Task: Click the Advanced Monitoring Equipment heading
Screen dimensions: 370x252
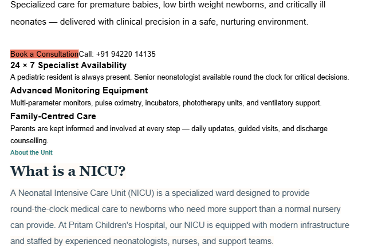Action: [x=79, y=90]
